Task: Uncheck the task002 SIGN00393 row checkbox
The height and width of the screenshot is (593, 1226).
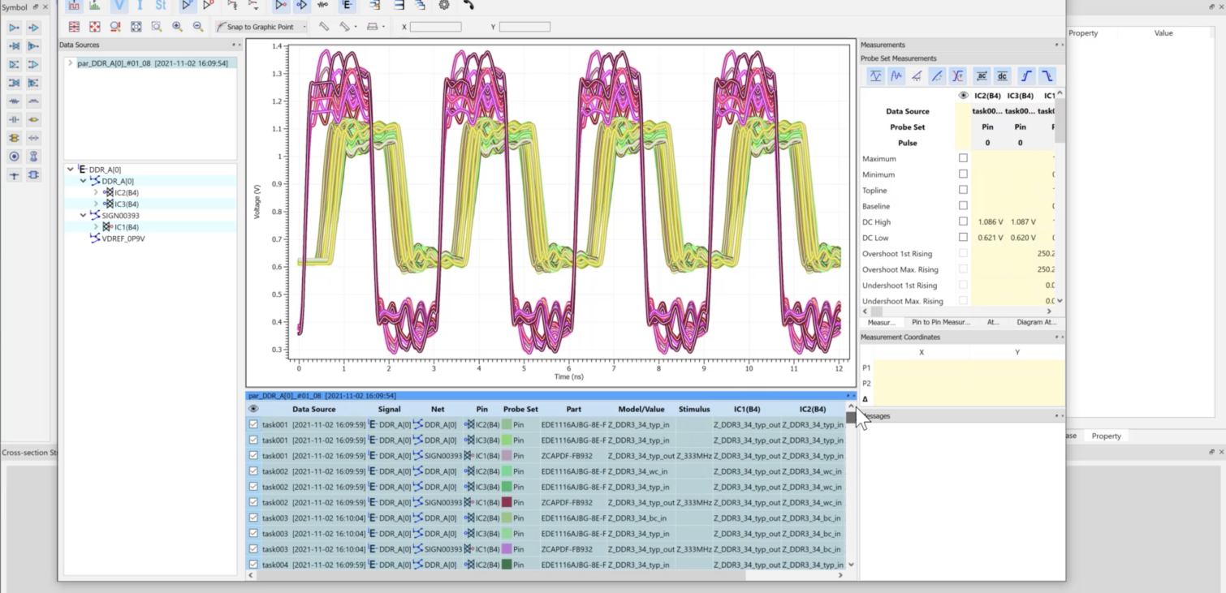Action: 253,502
